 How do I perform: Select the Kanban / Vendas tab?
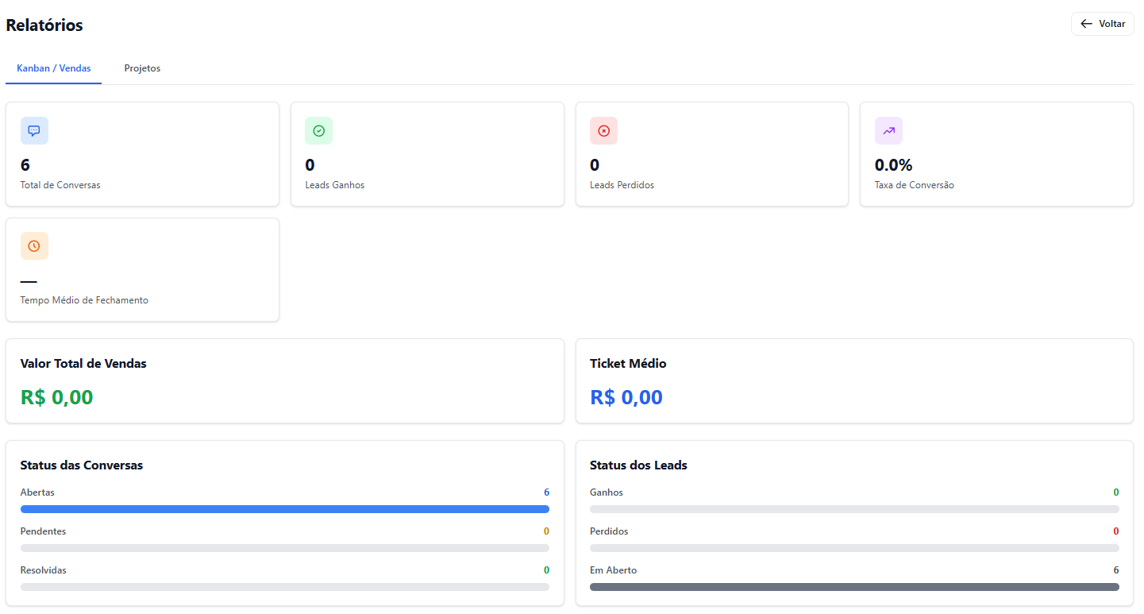click(x=53, y=68)
